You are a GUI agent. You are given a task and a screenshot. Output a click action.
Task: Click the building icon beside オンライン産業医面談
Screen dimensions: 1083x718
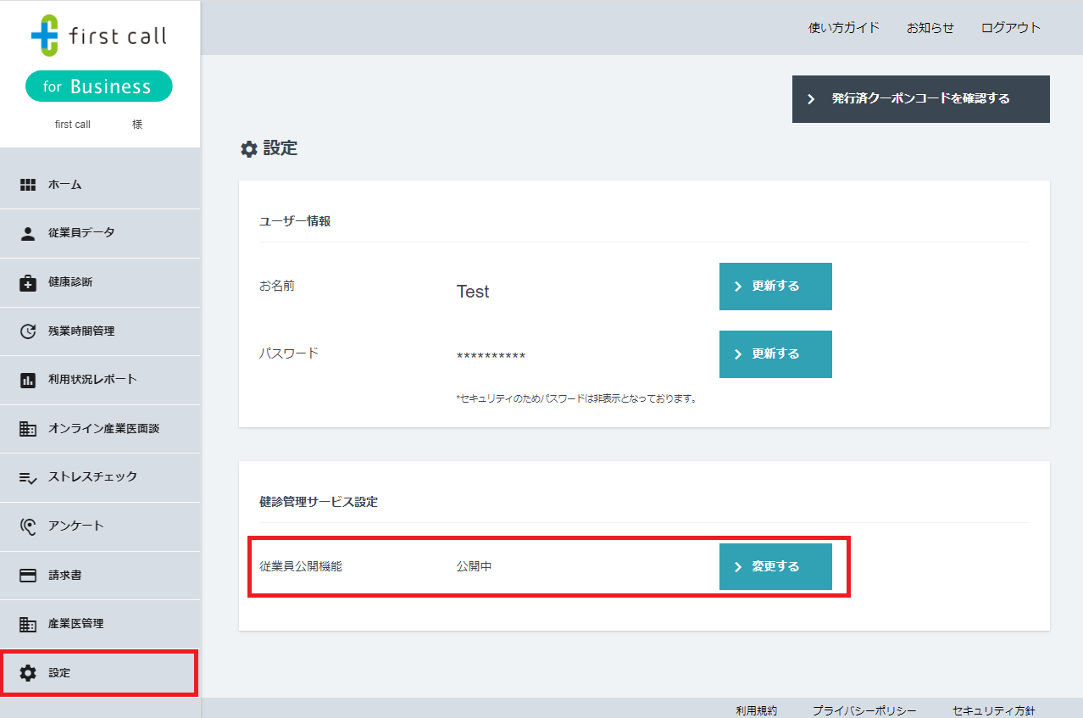(x=28, y=428)
